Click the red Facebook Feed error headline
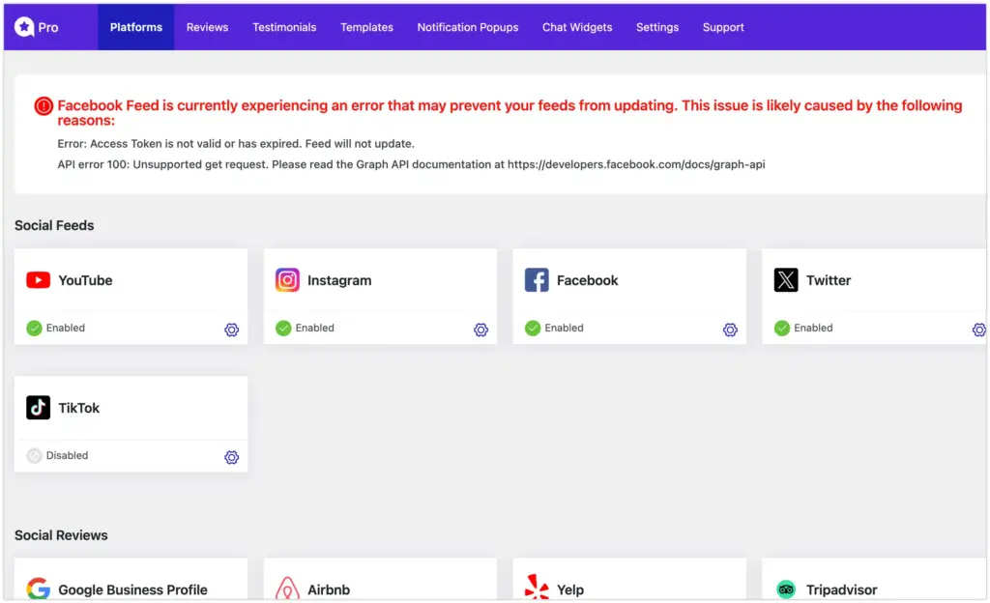The width and height of the screenshot is (990, 603). point(510,113)
